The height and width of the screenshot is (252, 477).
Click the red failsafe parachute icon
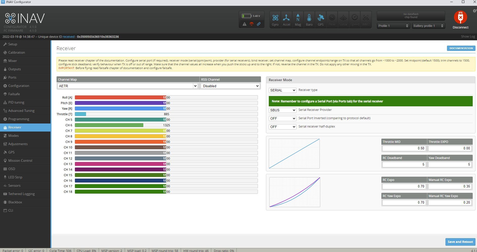(252, 24)
